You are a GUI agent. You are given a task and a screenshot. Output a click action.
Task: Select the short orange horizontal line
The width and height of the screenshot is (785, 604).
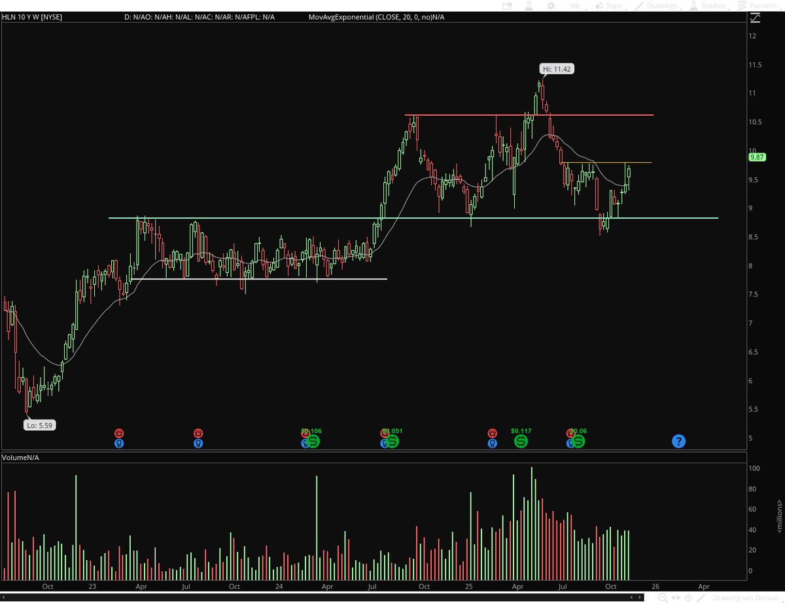[x=606, y=162]
